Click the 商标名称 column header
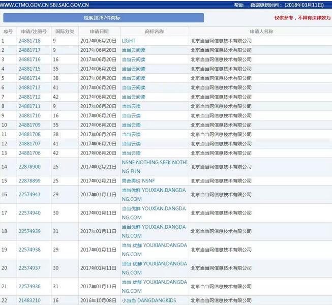This screenshot has height=305, width=332. click(155, 32)
